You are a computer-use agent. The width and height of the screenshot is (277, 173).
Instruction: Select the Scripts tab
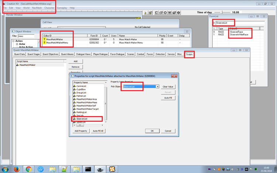[189, 54]
